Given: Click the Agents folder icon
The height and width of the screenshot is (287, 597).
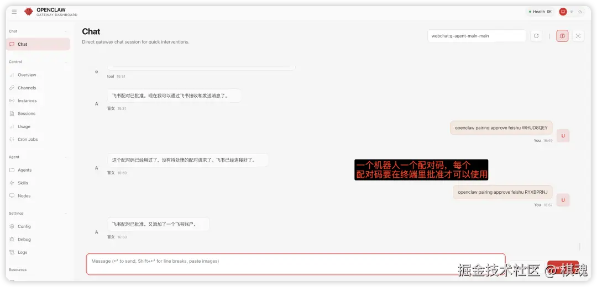Looking at the screenshot, I should click(x=12, y=170).
